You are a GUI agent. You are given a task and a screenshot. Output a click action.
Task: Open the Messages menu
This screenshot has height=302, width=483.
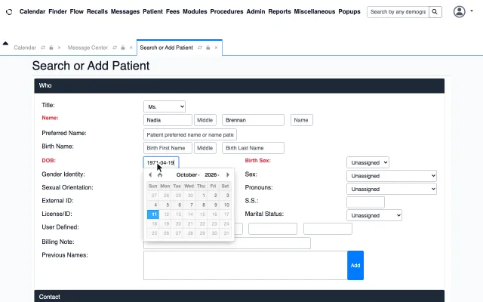coord(125,11)
